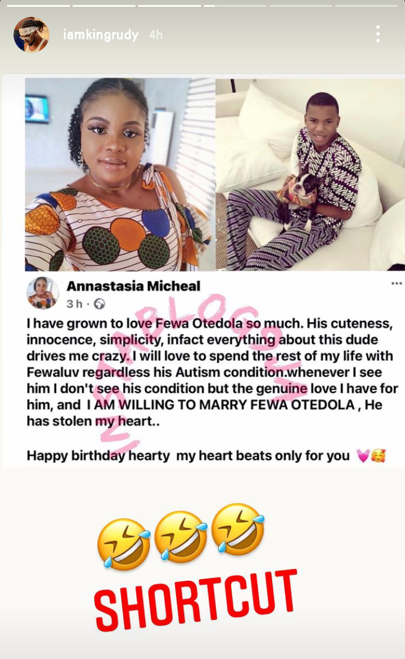Click the Annastasia Micheal name link
Viewport: 405px width, 659px height.
click(133, 286)
